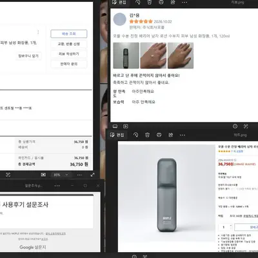
Task: Click 리뷰 작성하기 button in order image
Action: pyautogui.click(x=69, y=54)
